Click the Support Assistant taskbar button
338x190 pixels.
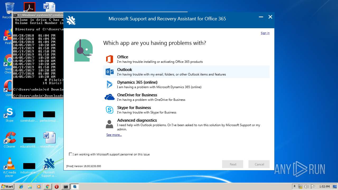click(75, 187)
